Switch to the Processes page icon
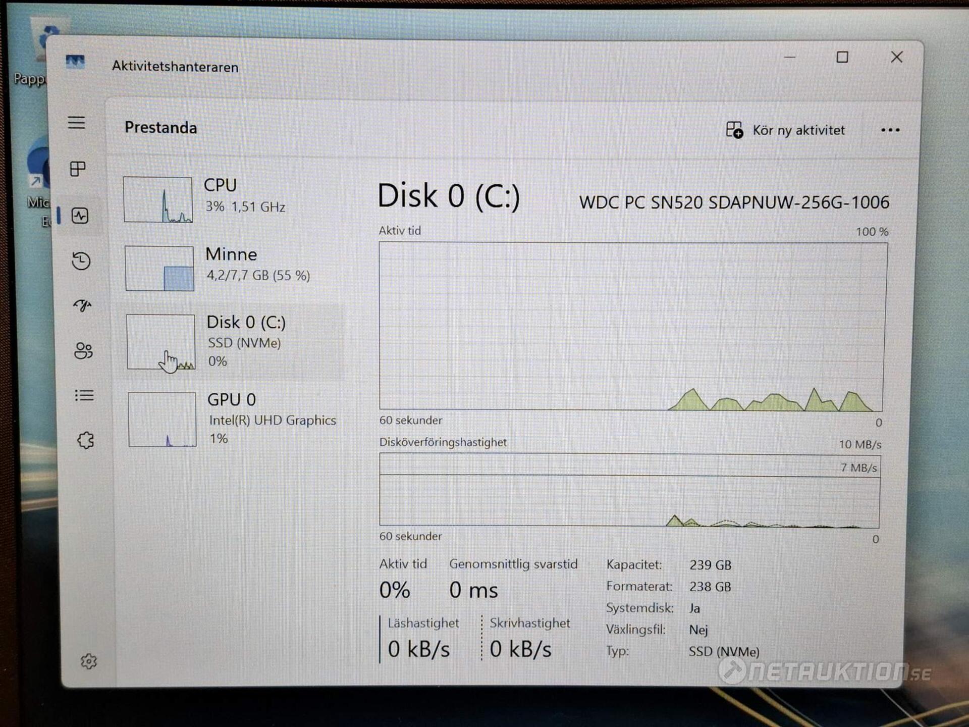Viewport: 969px width, 727px height. (x=78, y=169)
